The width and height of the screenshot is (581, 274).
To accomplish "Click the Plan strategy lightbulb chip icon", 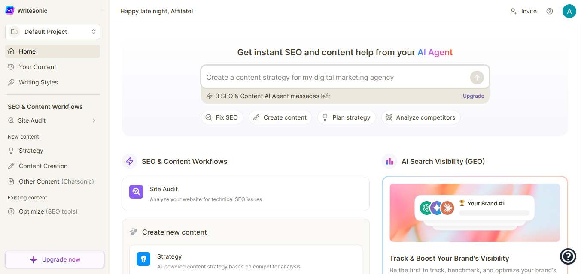I will pyautogui.click(x=325, y=117).
